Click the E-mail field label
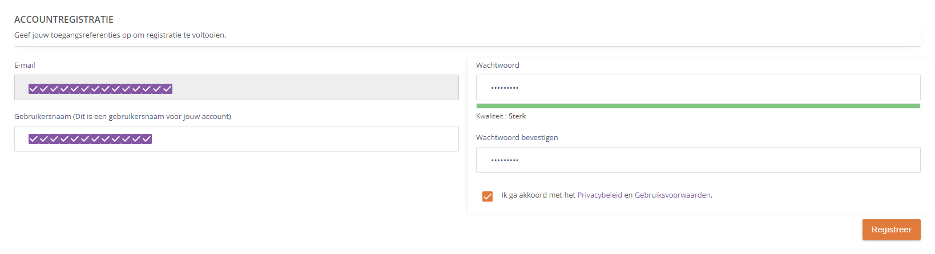 tap(25, 65)
